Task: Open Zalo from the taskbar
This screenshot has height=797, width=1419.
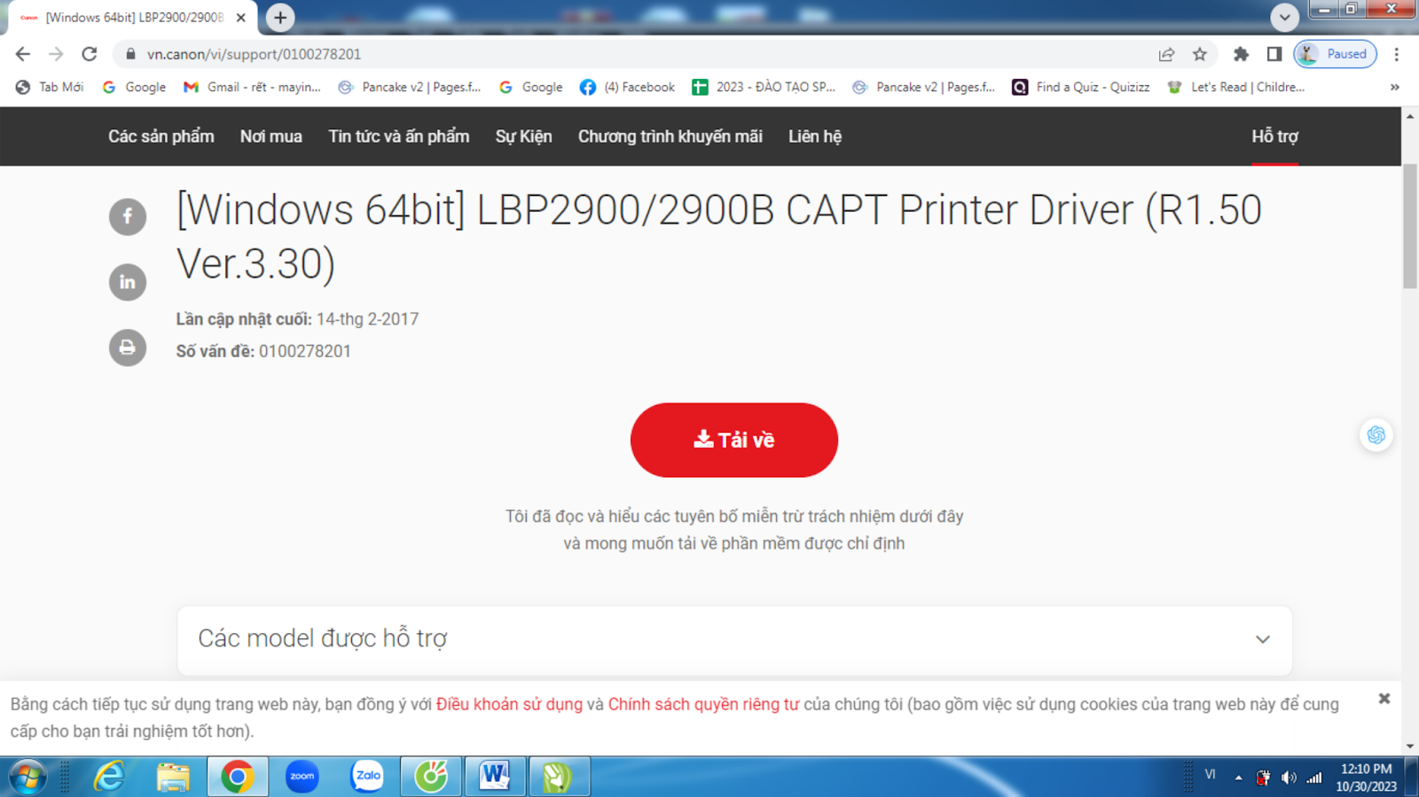Action: point(366,777)
